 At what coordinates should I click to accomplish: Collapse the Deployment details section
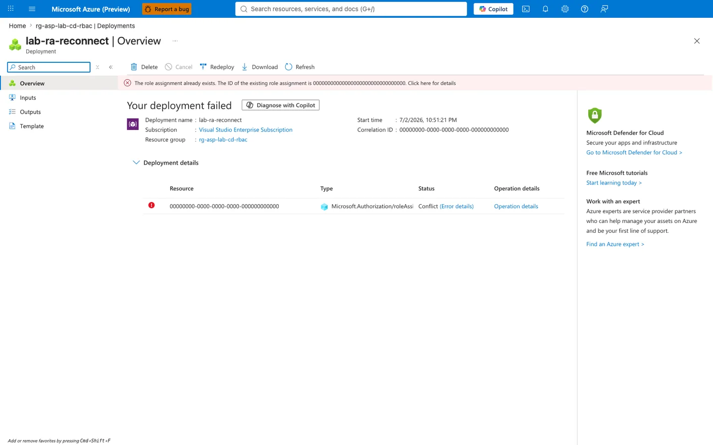pyautogui.click(x=136, y=162)
